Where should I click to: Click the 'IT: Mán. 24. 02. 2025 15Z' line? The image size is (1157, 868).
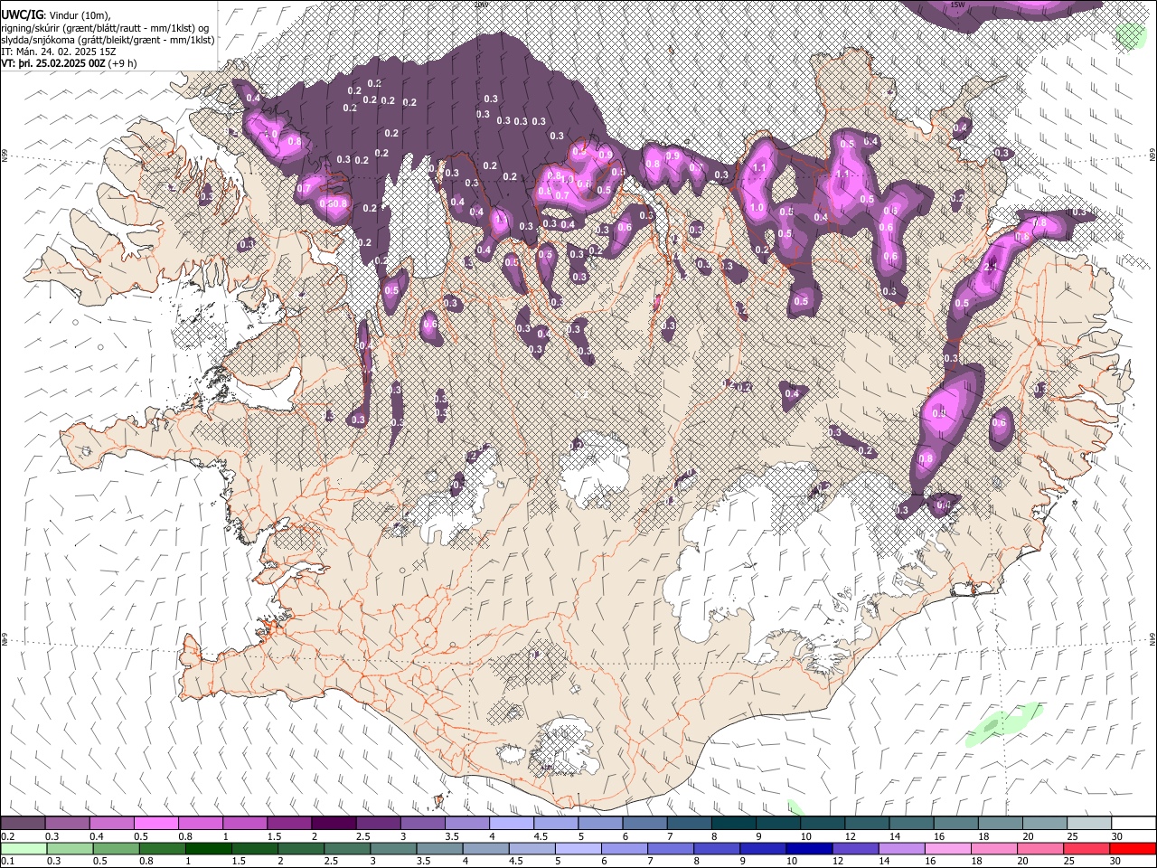coord(59,52)
